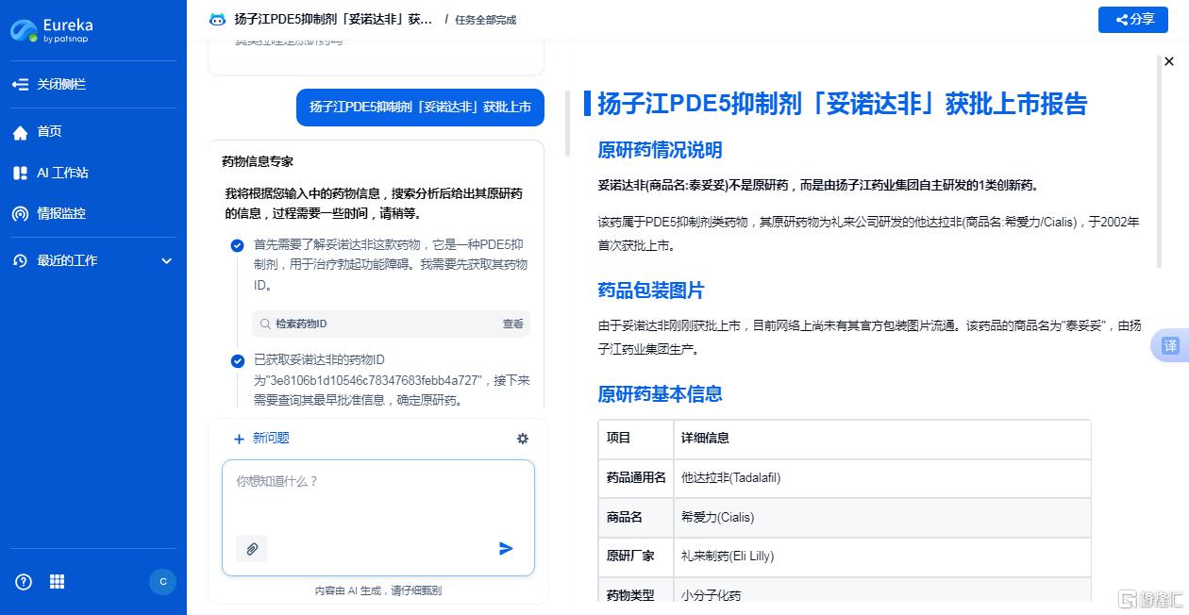This screenshot has width=1189, height=615.
Task: Click the Eureka by Patsnap logo
Action: pyautogui.click(x=52, y=30)
